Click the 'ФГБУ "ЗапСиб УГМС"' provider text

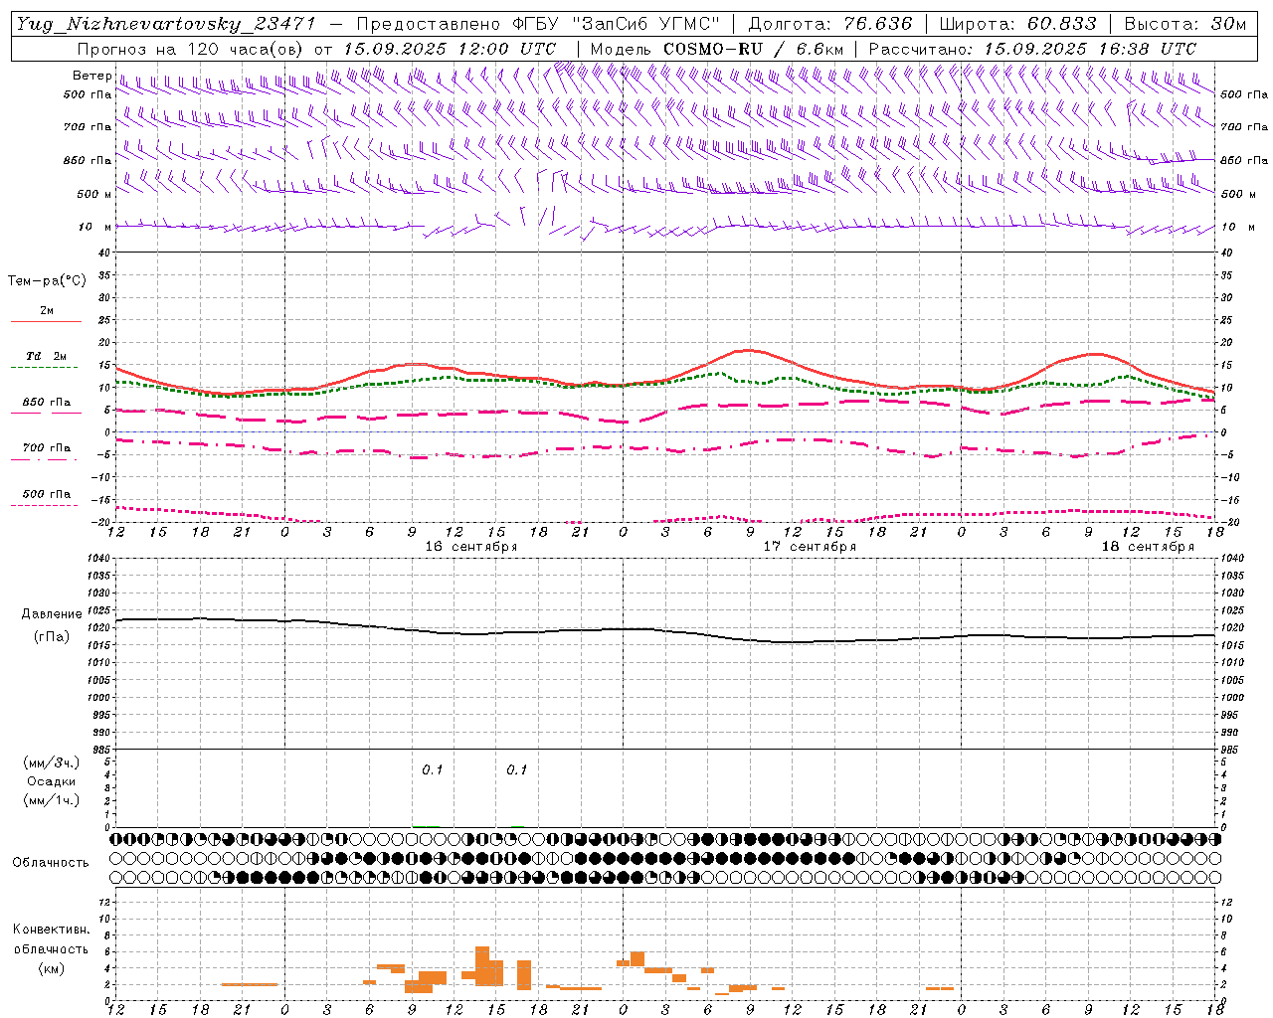(x=617, y=24)
